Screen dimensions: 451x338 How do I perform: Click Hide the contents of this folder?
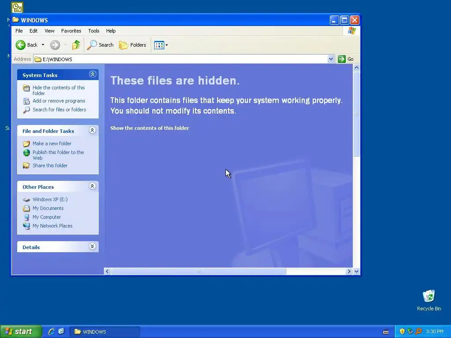coord(59,90)
